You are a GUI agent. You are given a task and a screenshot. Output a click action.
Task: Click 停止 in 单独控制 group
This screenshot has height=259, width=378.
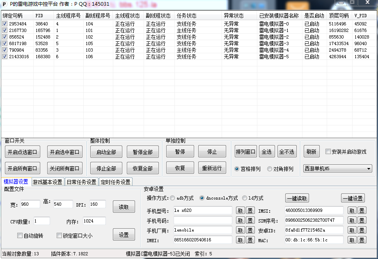coord(212,151)
